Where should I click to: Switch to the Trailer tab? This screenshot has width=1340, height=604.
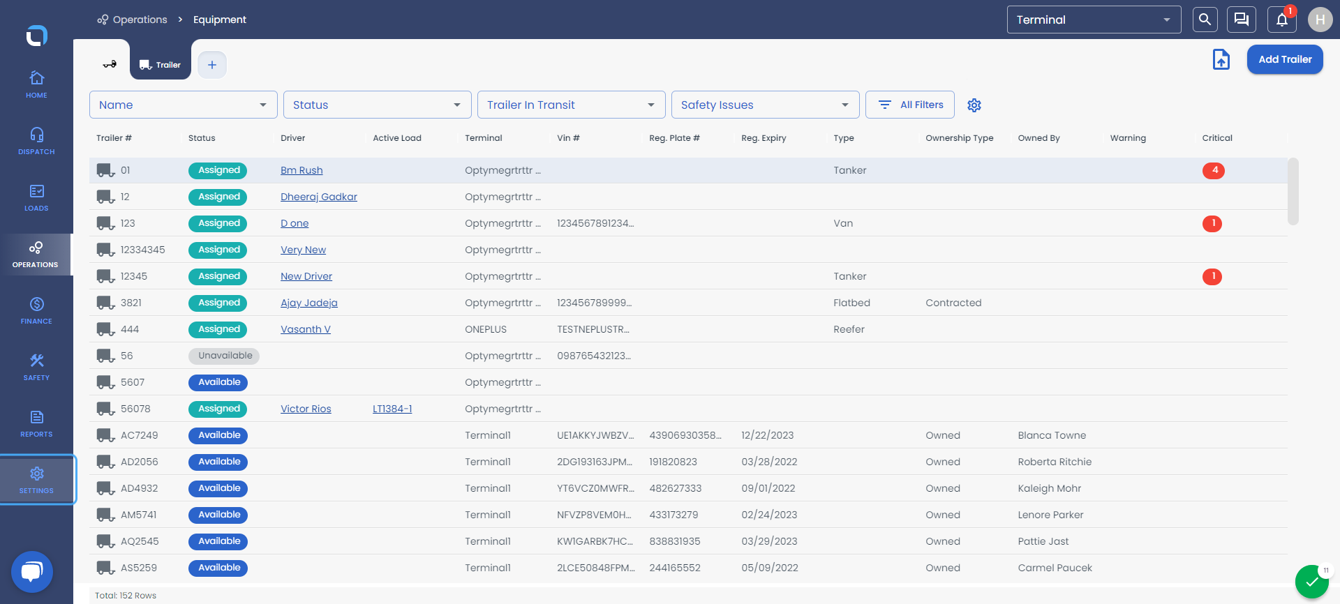pos(161,65)
